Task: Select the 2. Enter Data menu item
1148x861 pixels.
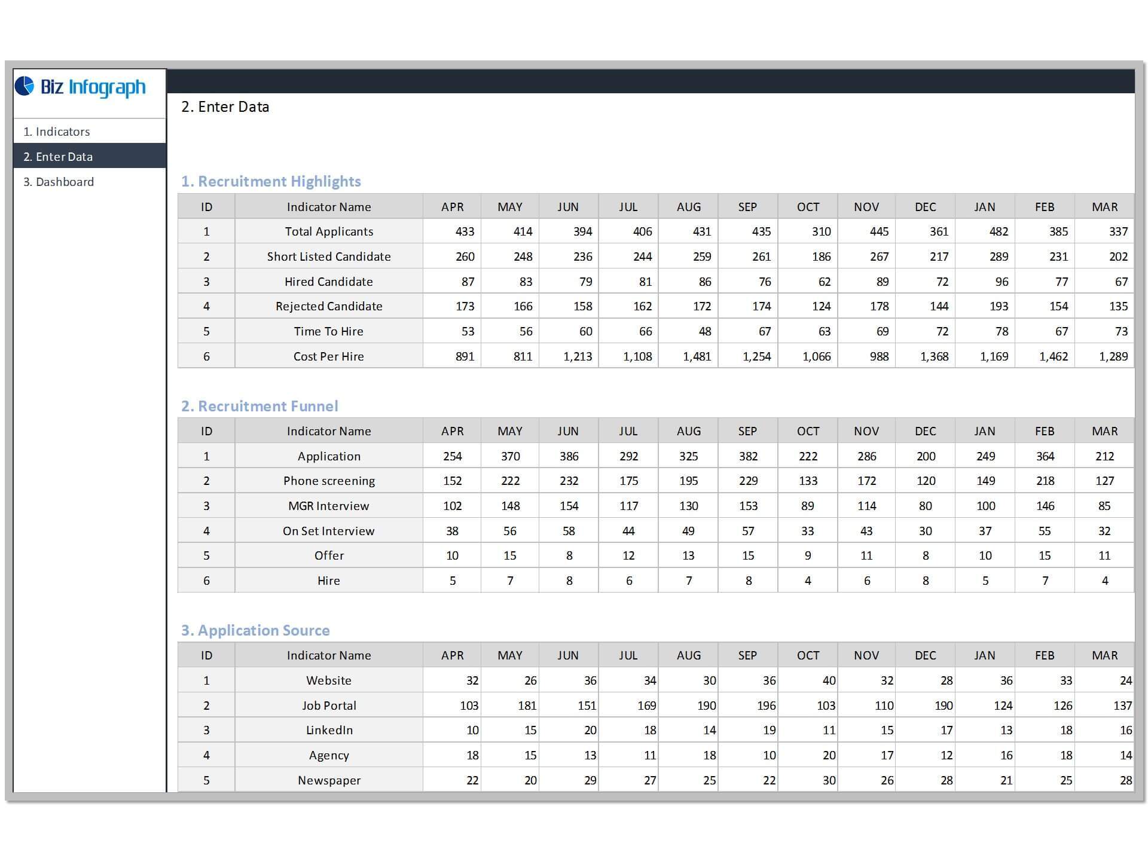Action: pyautogui.click(x=90, y=157)
